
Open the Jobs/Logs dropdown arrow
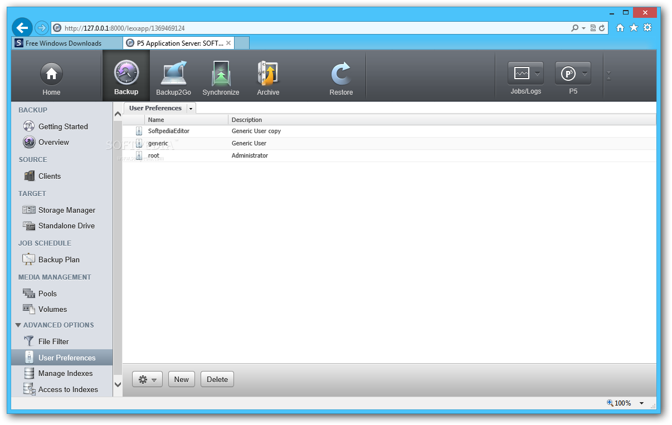[538, 74]
